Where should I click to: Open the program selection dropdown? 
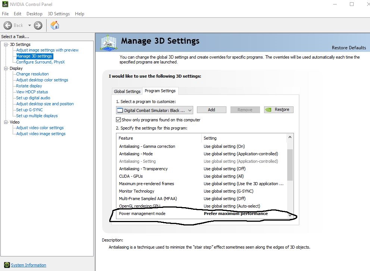[x=154, y=110]
